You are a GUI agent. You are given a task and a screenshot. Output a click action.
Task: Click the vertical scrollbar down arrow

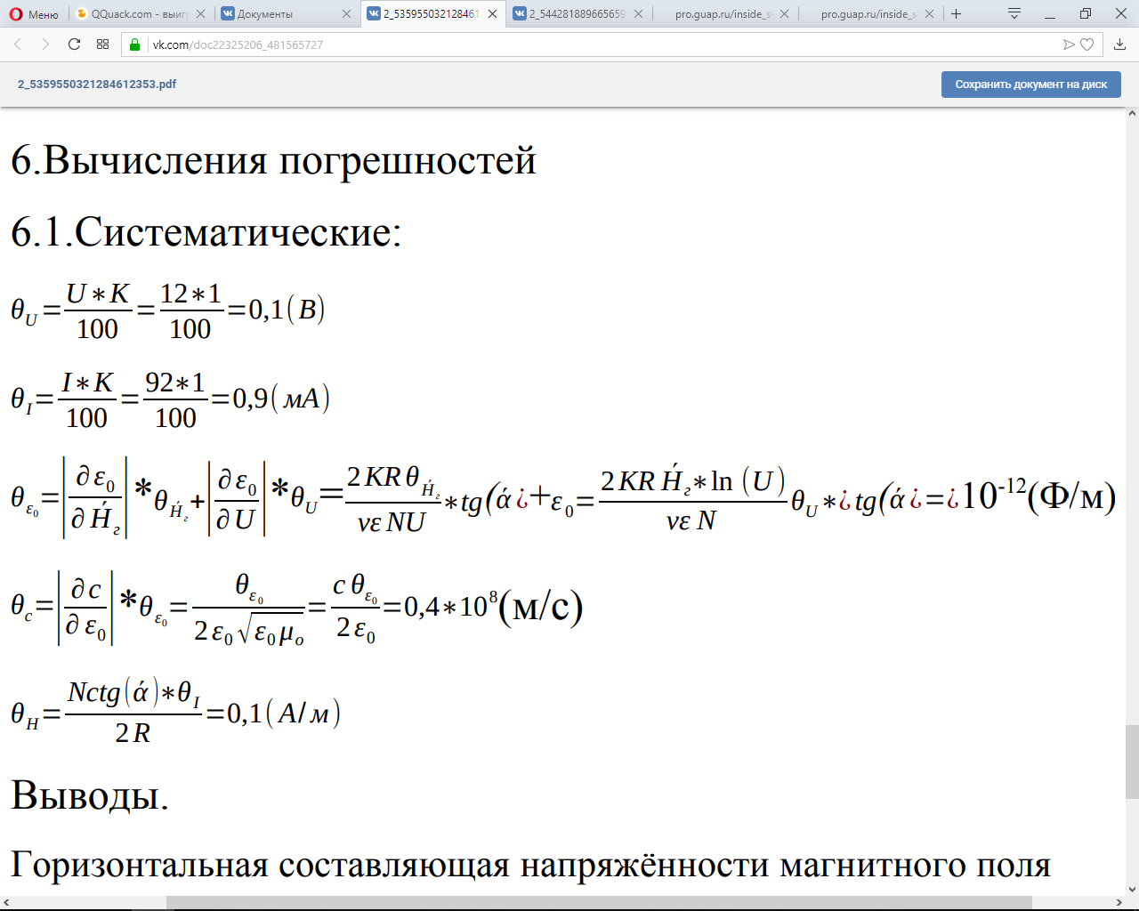pos(1132,889)
